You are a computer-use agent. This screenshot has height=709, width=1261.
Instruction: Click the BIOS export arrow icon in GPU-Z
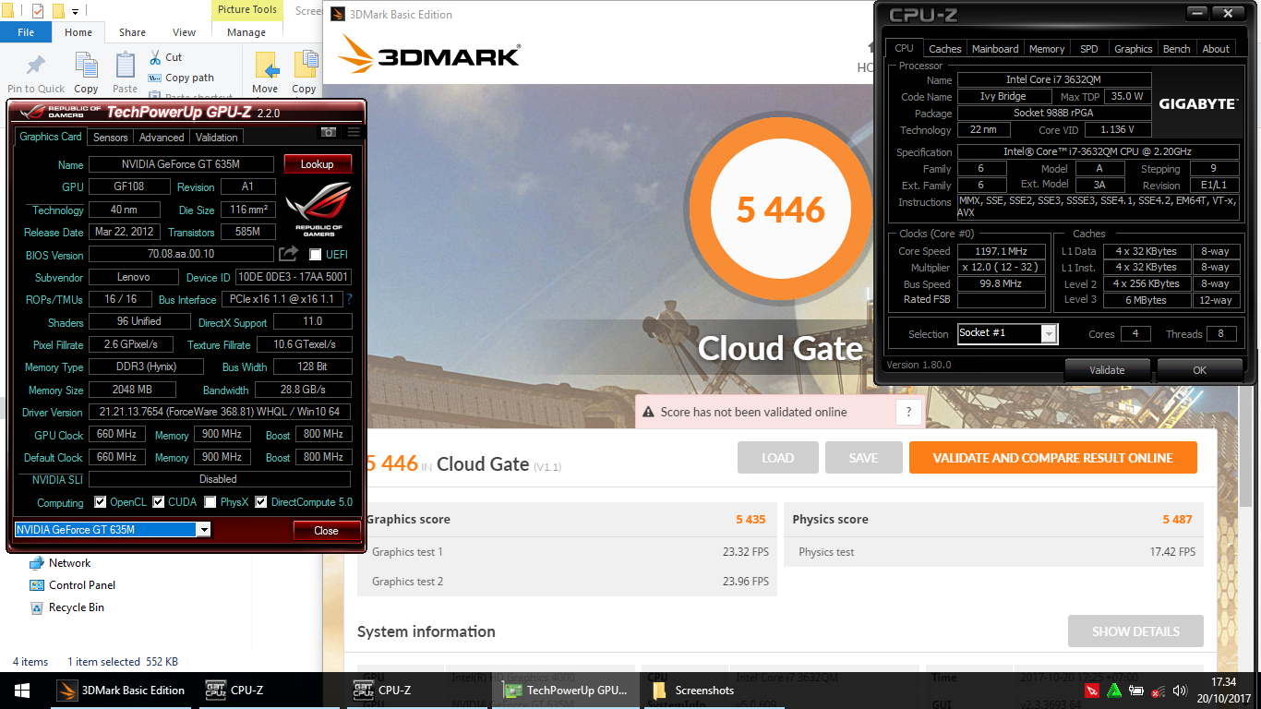tap(289, 254)
